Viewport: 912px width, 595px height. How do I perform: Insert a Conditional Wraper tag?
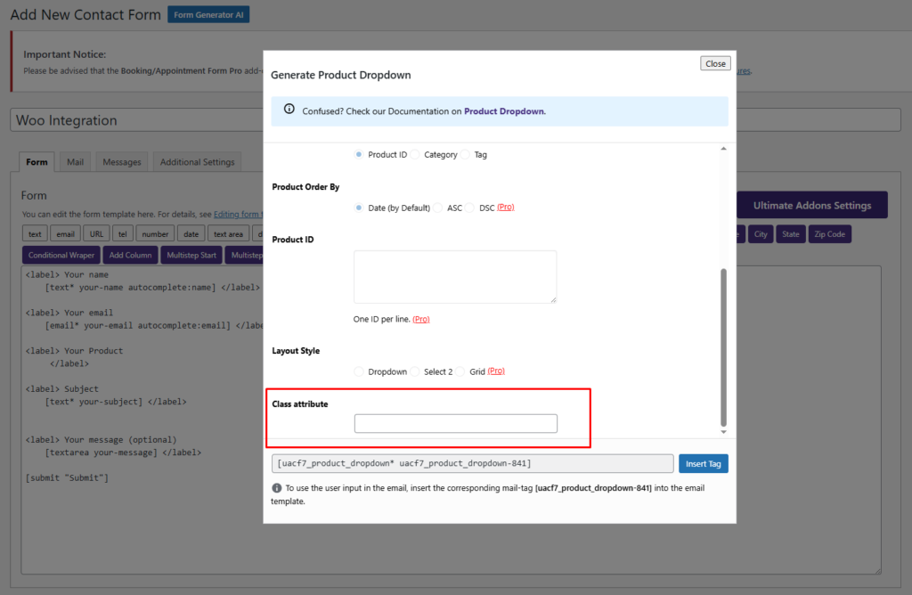61,255
